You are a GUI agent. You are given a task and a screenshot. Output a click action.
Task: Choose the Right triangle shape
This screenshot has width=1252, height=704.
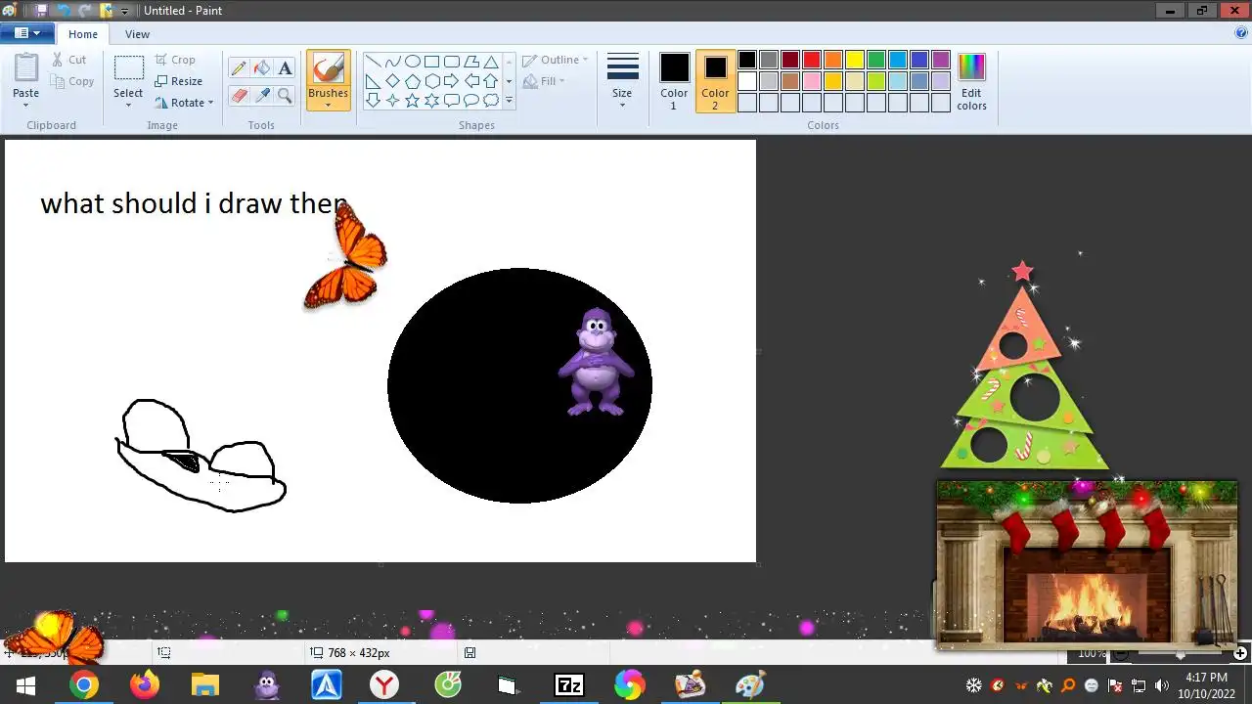(373, 80)
